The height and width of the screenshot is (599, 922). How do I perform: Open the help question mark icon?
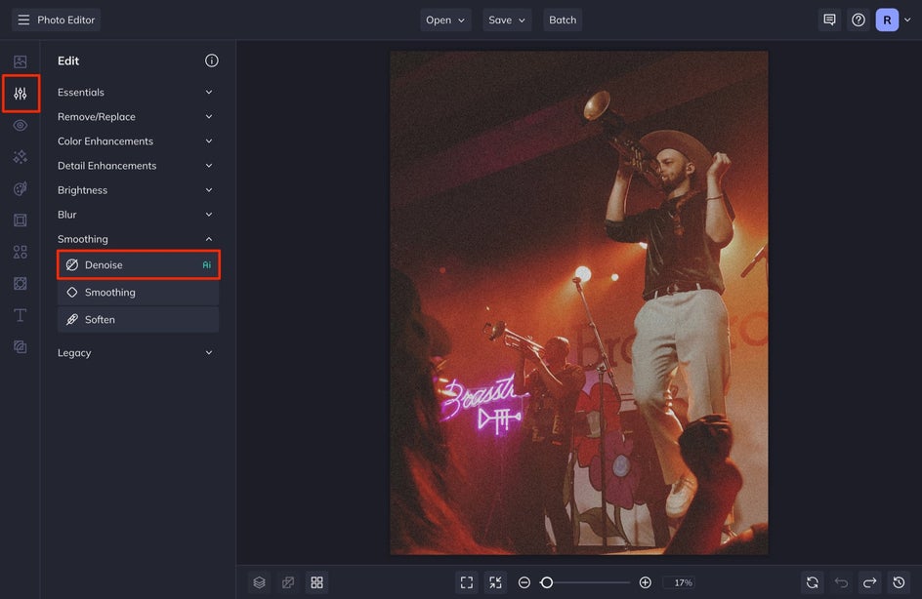pyautogui.click(x=859, y=20)
